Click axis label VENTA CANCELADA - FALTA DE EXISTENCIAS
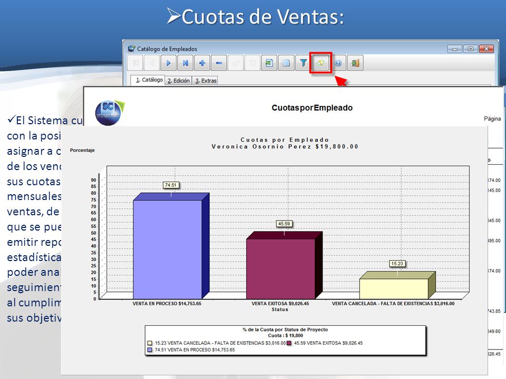Image resolution: width=506 pixels, height=379 pixels. pos(393,304)
